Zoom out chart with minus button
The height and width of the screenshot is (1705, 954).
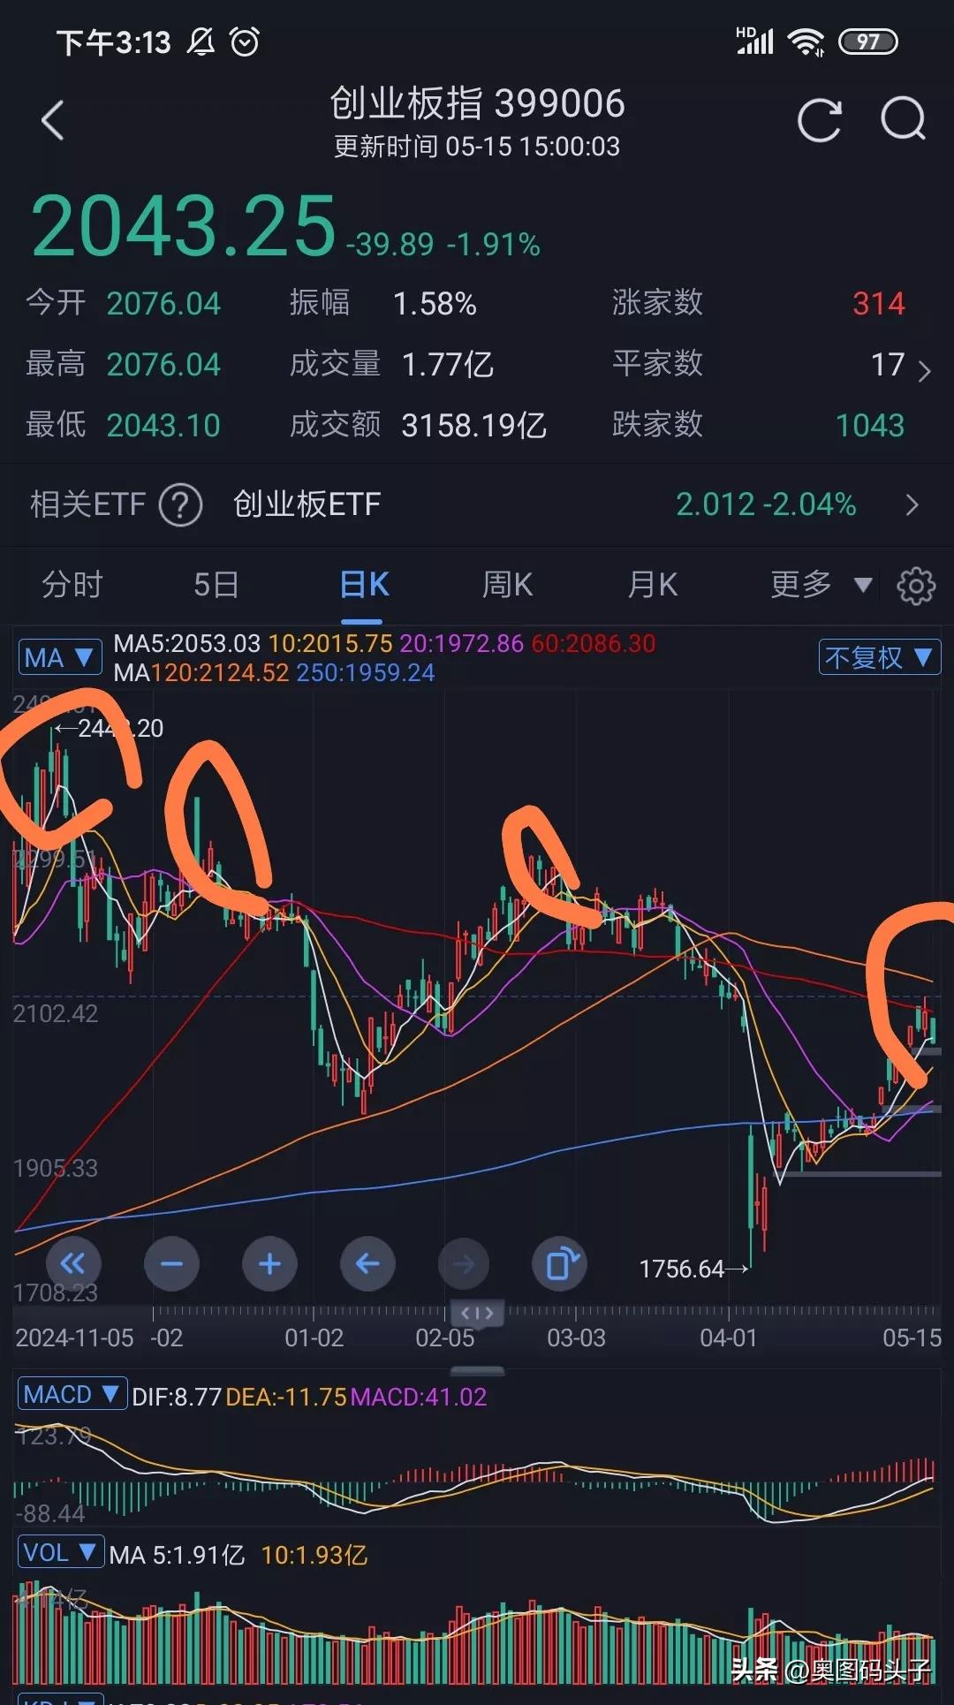coord(171,1264)
